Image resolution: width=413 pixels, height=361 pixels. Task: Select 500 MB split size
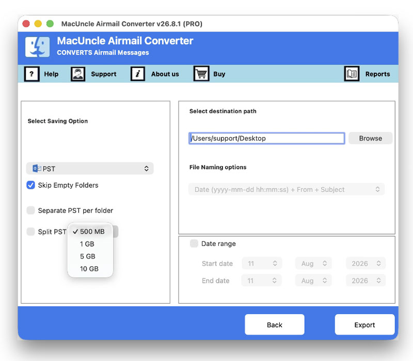click(x=90, y=232)
